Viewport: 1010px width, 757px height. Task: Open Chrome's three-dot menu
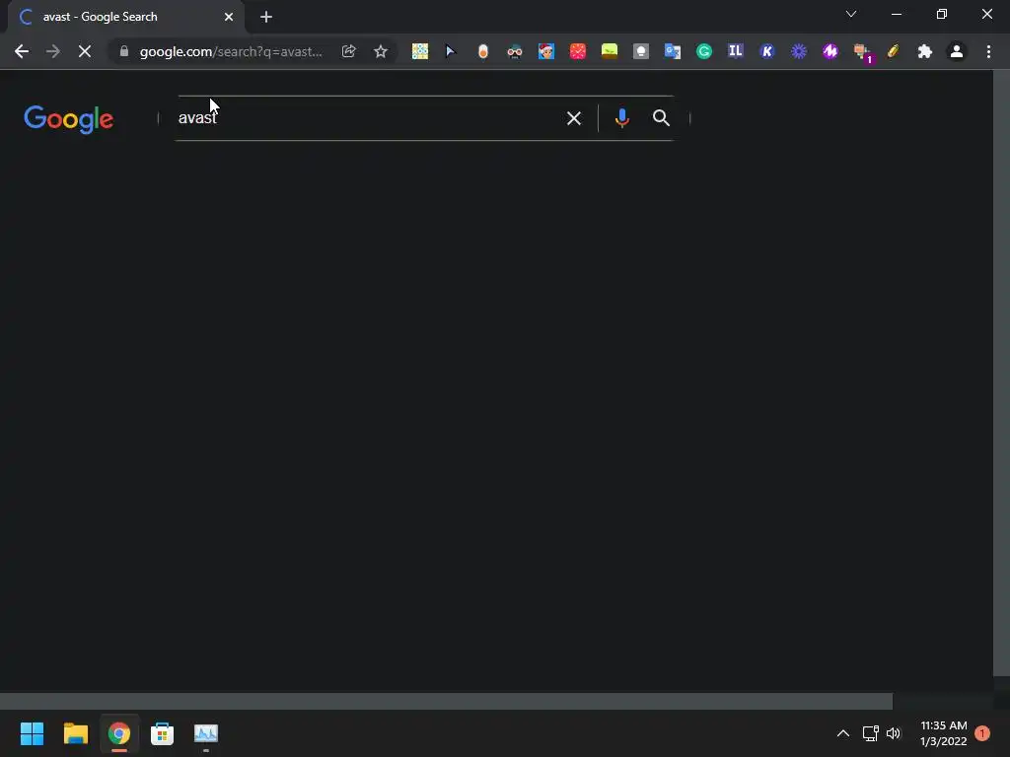[988, 51]
